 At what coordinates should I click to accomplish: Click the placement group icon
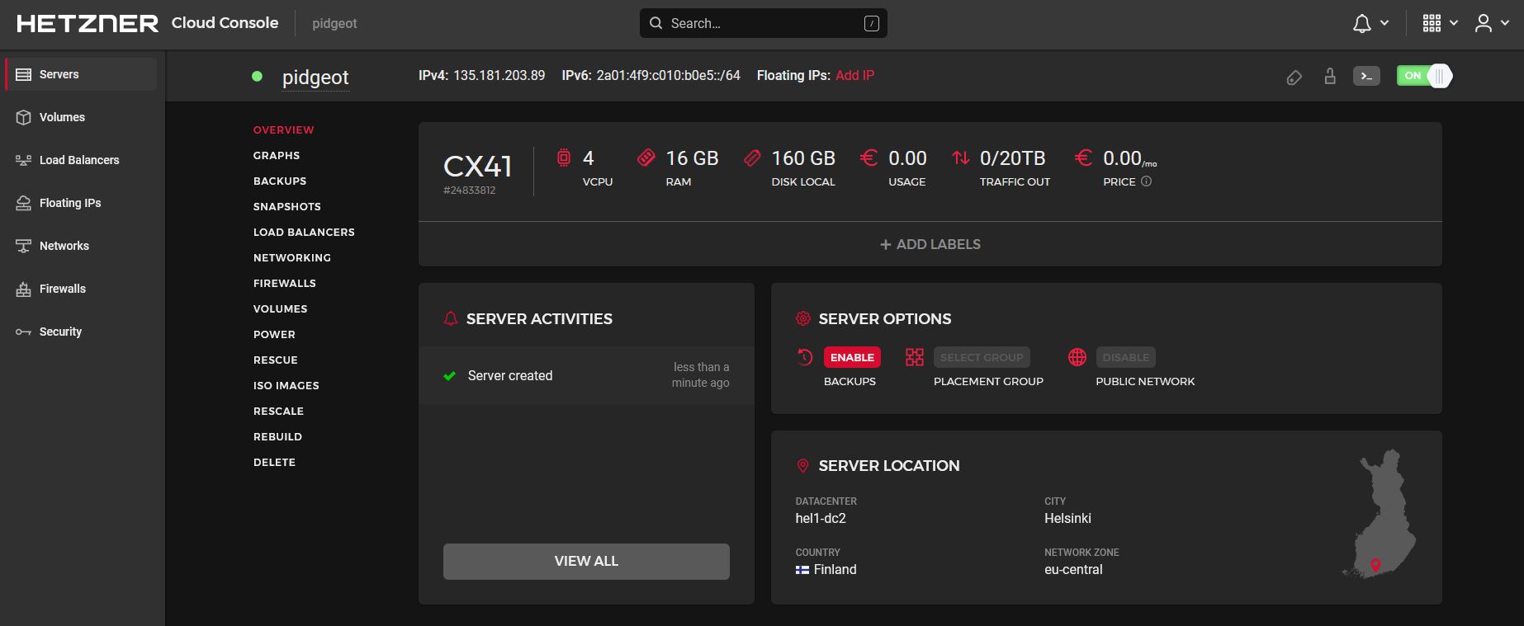[915, 357]
